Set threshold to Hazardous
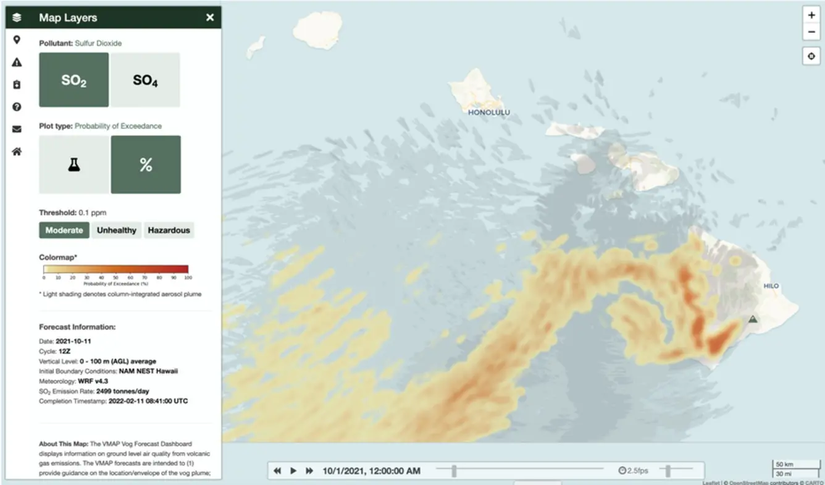This screenshot has width=825, height=485. 169,230
